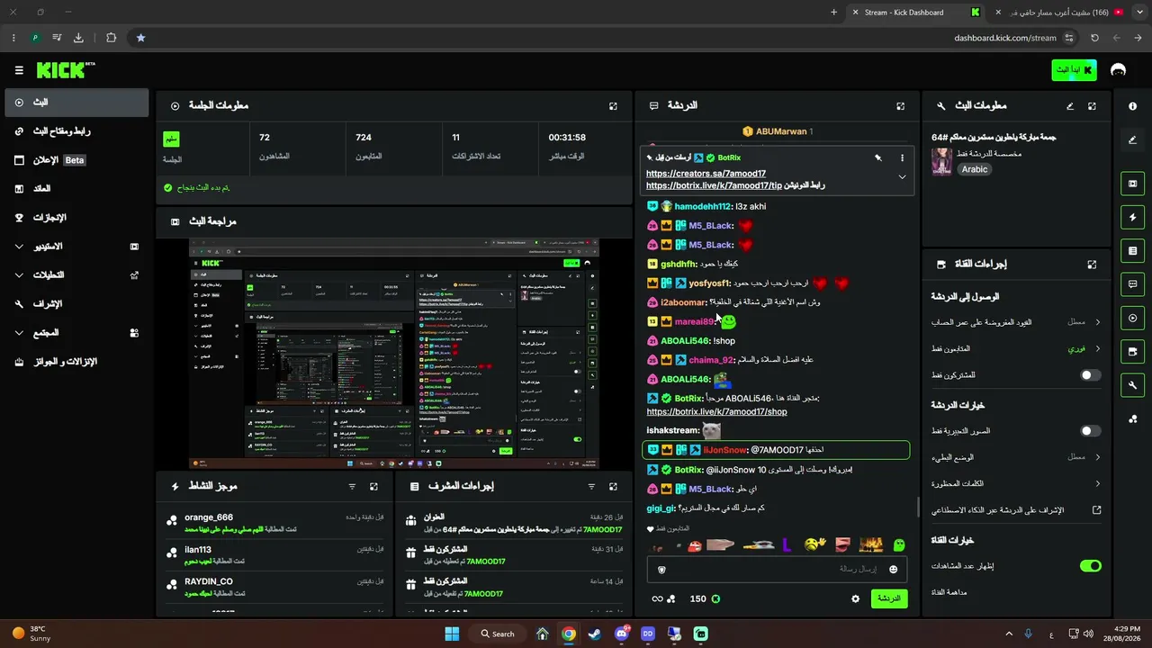Filter the موجز النشاط activity feed
The height and width of the screenshot is (648, 1152).
click(x=352, y=487)
